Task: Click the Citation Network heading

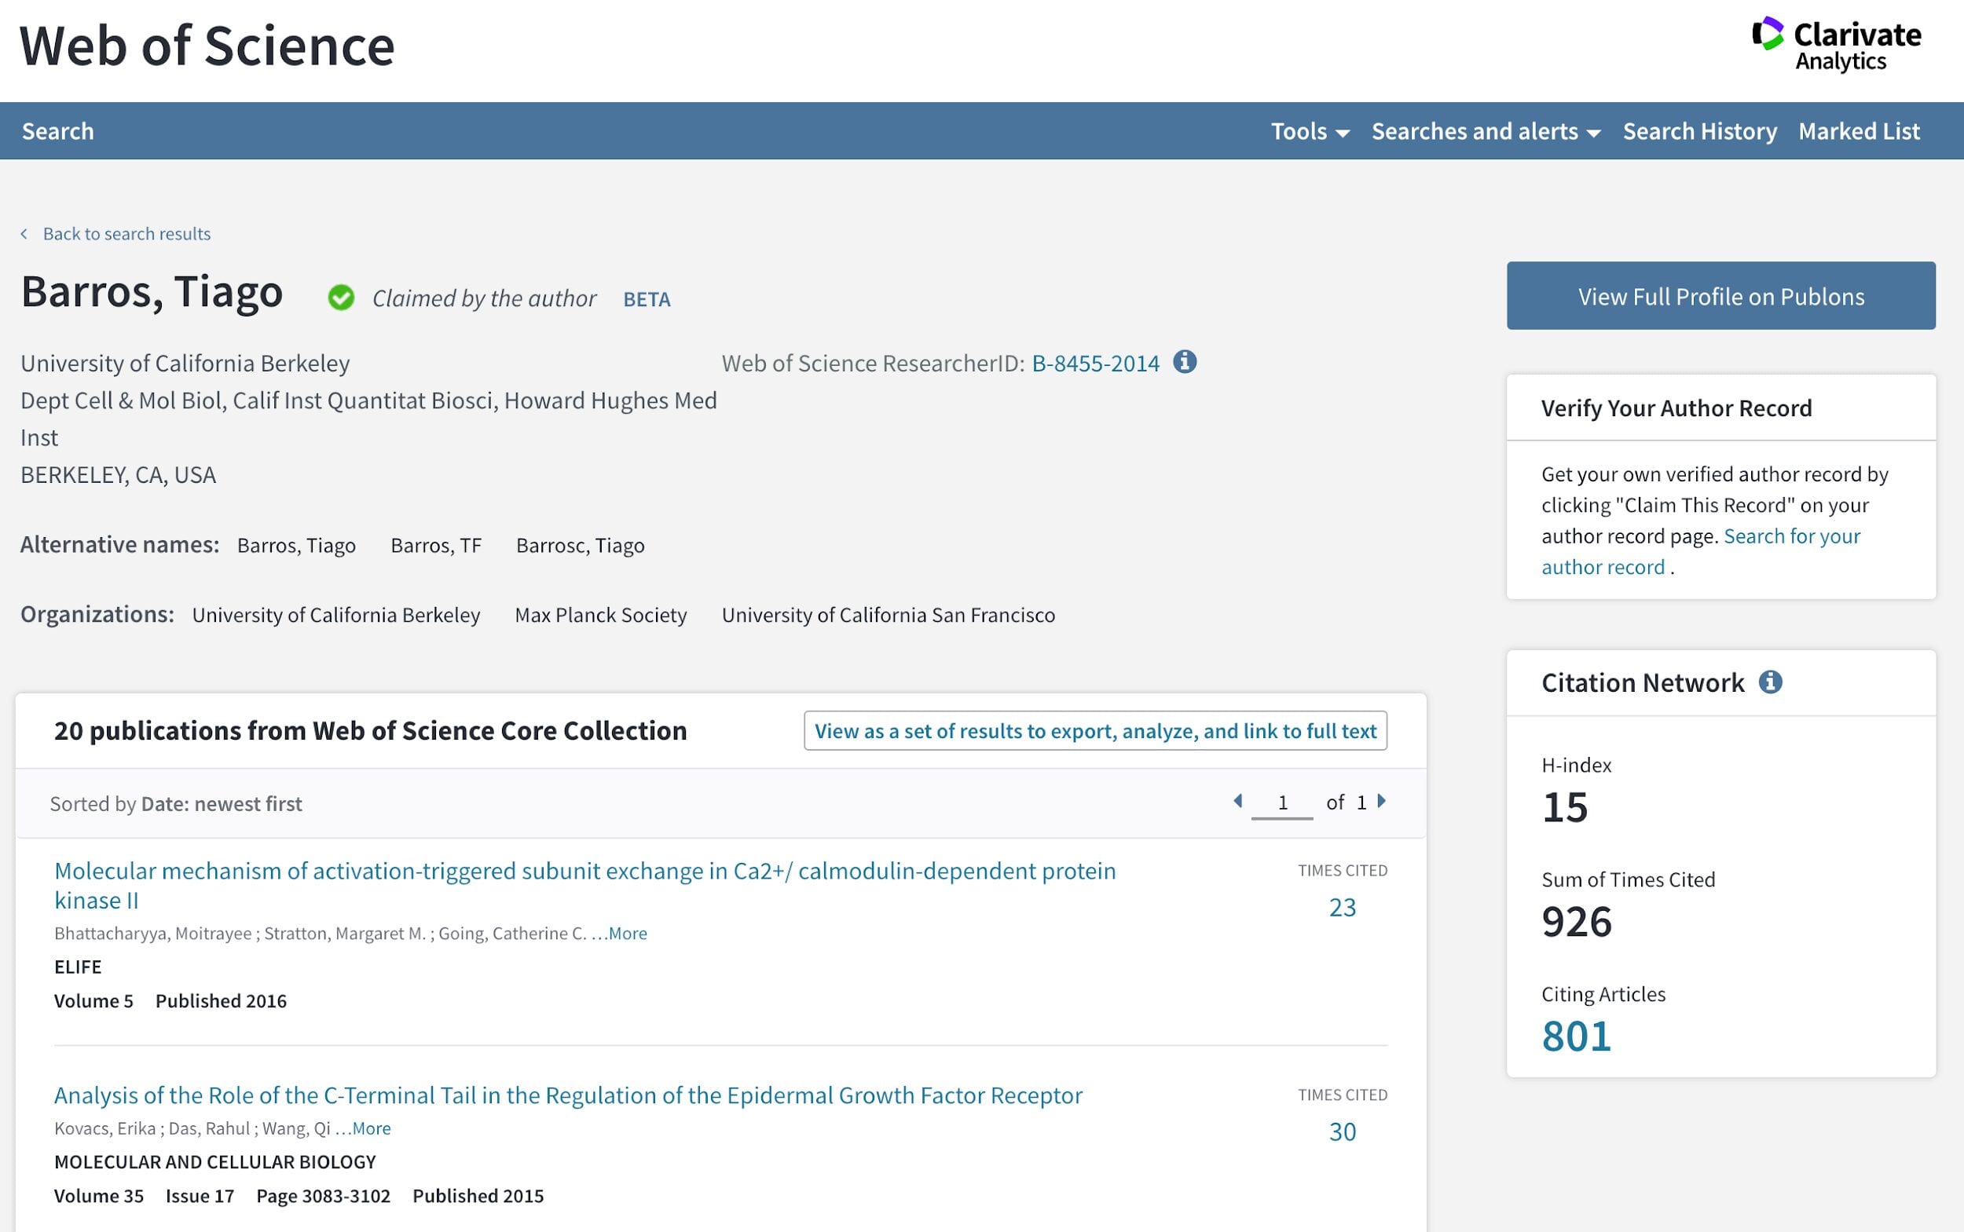Action: tap(1642, 683)
